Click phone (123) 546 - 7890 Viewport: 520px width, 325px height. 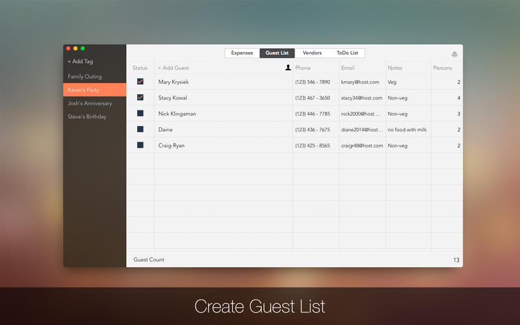point(313,82)
